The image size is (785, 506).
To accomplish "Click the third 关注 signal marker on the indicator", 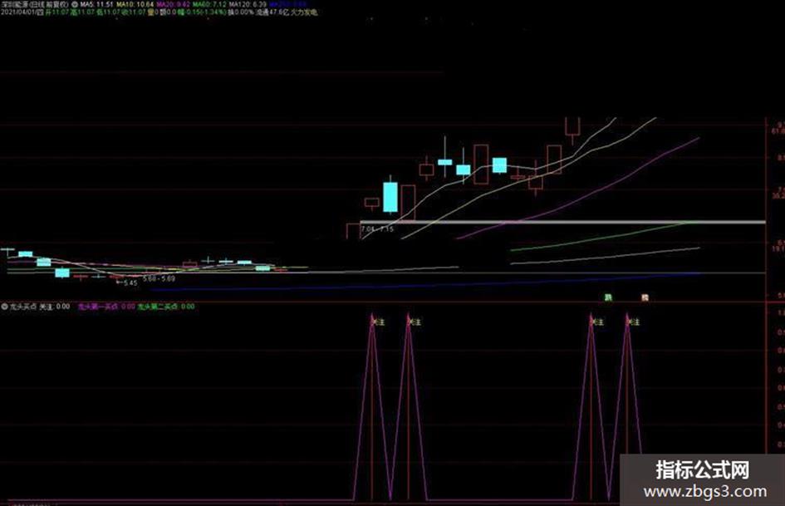I will click(596, 322).
